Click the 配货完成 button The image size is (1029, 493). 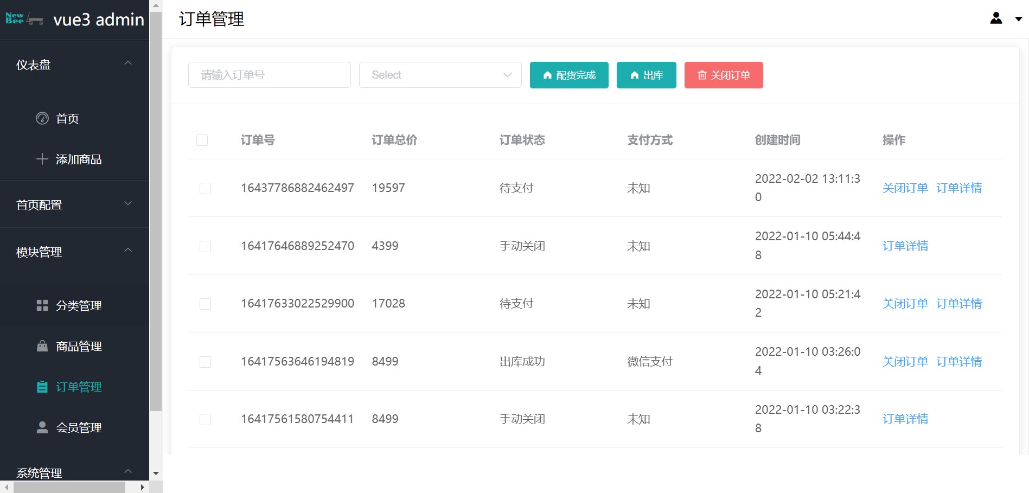pyautogui.click(x=568, y=75)
